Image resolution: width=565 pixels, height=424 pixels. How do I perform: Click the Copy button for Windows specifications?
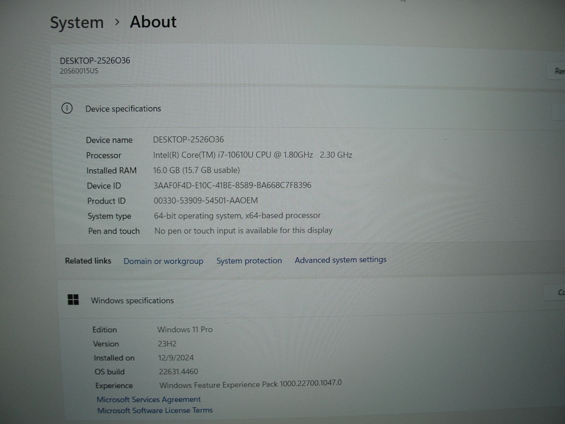click(x=561, y=293)
